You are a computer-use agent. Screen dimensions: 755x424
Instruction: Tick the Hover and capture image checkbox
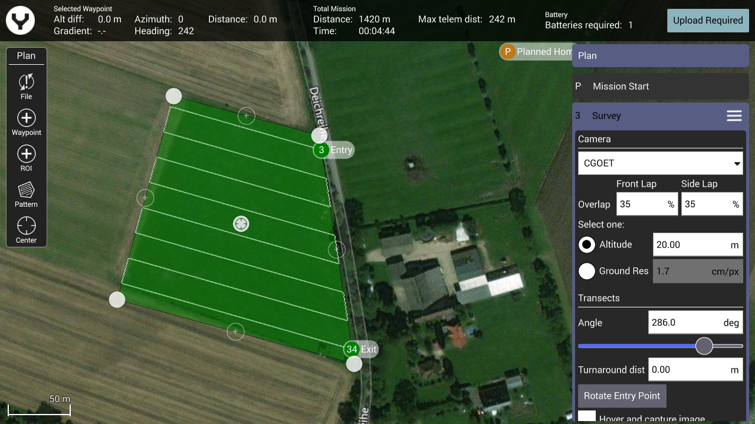click(x=587, y=416)
